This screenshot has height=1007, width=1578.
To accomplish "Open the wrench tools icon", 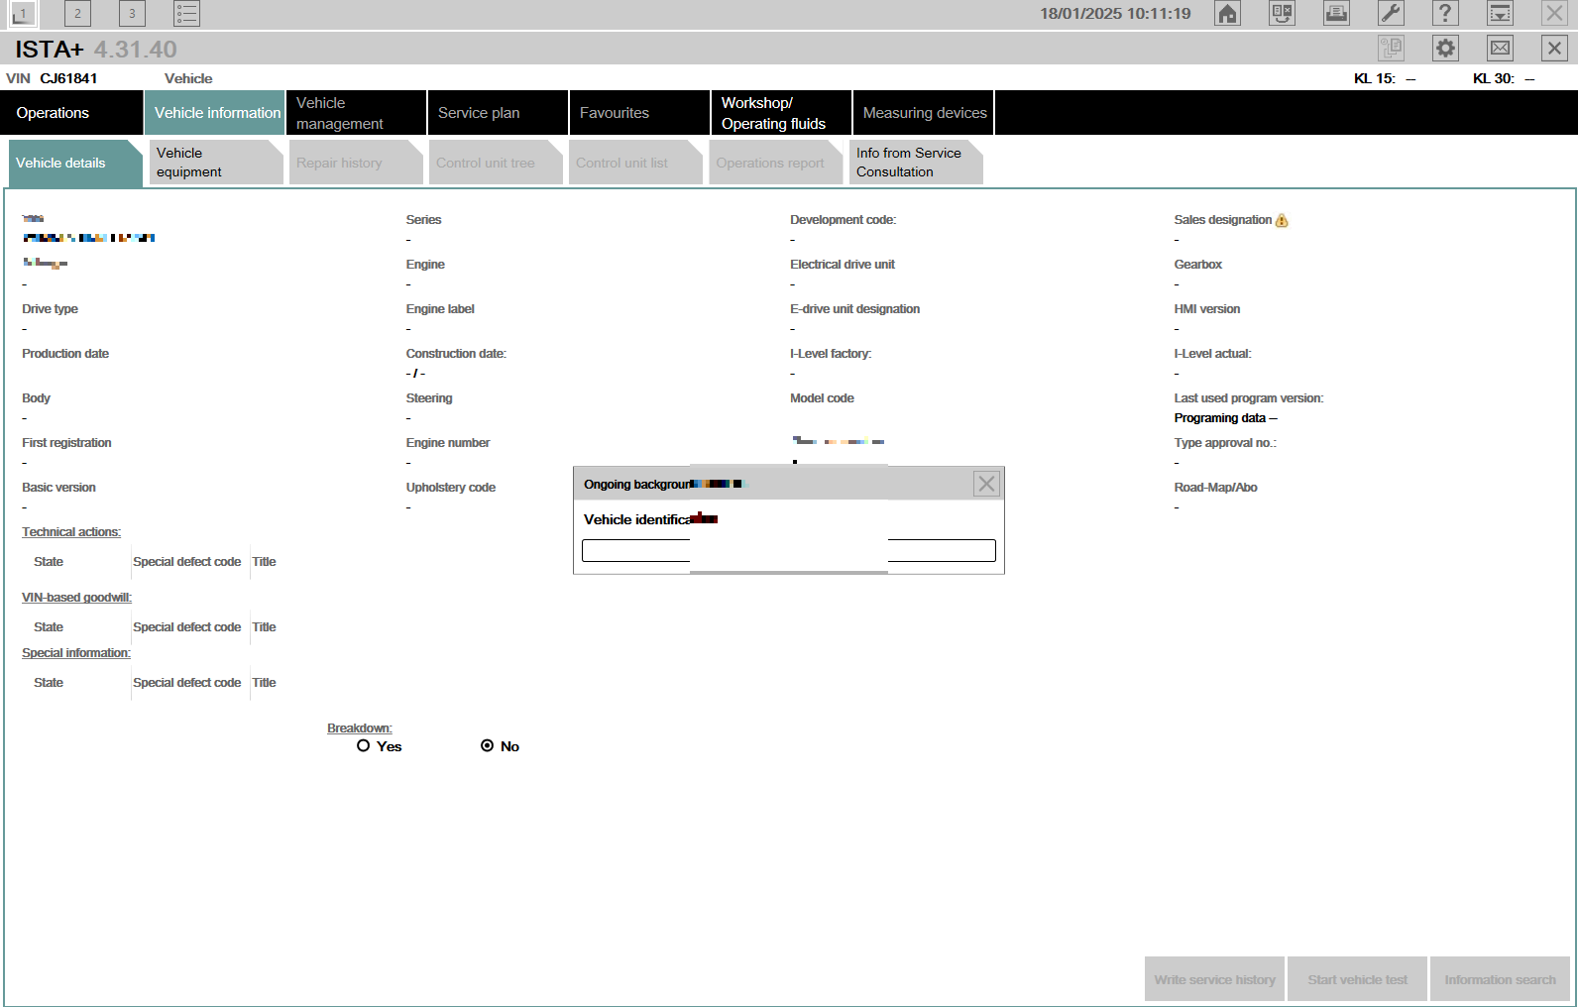I will tap(1392, 14).
